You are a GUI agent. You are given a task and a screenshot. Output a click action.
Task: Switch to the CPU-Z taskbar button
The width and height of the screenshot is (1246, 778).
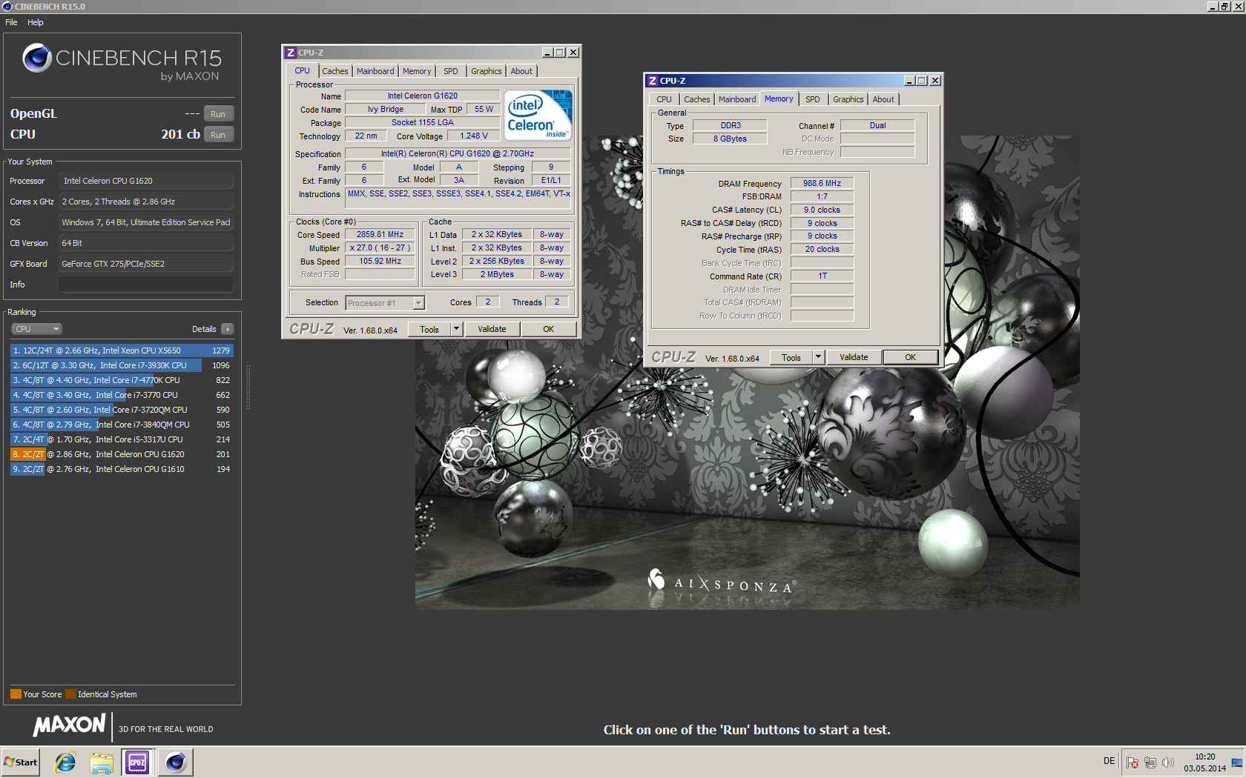coord(137,762)
